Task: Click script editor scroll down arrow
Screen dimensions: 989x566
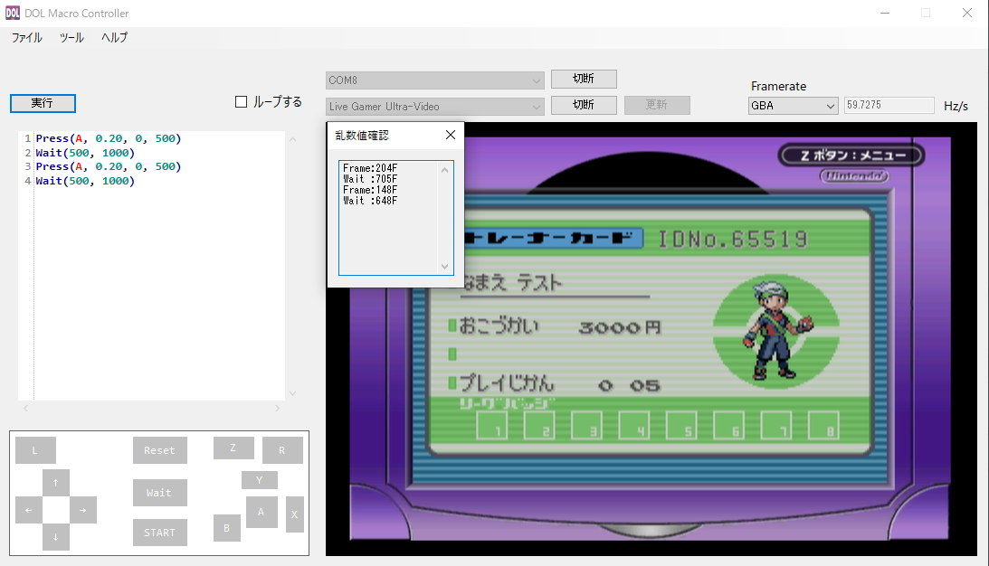Action: click(292, 393)
